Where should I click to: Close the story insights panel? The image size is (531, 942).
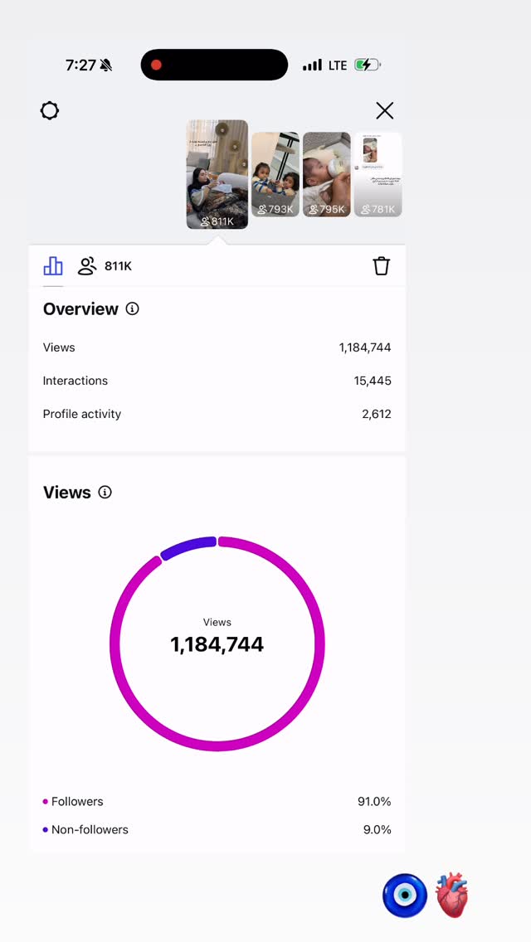click(x=384, y=110)
